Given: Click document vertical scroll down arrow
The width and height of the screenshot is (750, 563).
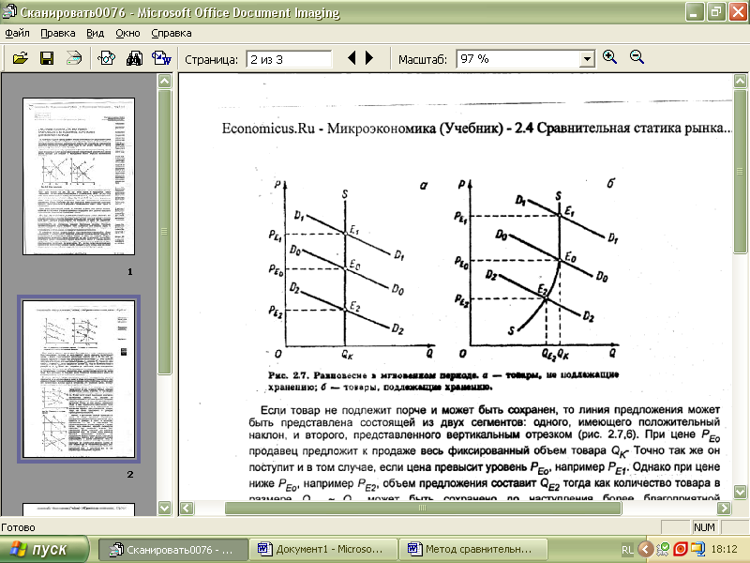Looking at the screenshot, I should [x=740, y=492].
